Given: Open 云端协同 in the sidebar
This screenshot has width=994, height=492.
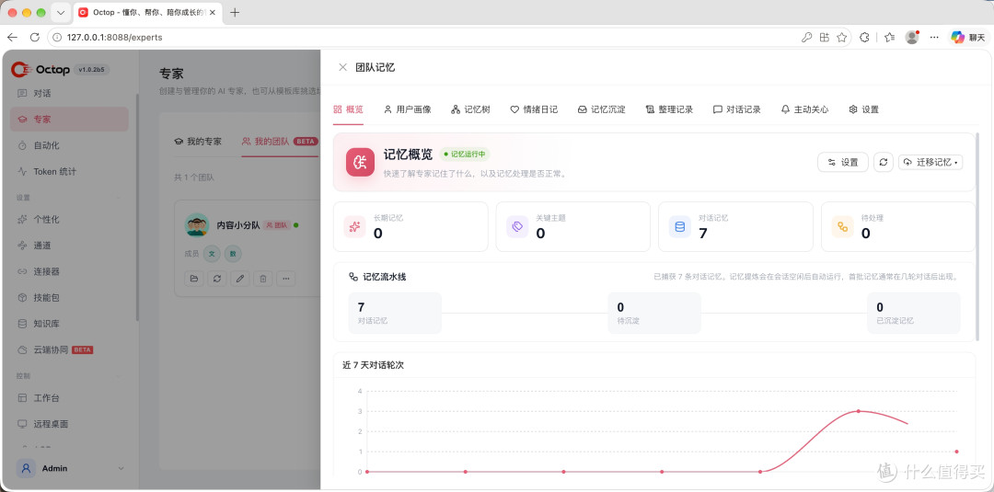Looking at the screenshot, I should point(69,349).
